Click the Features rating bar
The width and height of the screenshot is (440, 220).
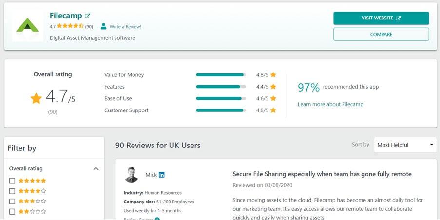click(x=221, y=87)
